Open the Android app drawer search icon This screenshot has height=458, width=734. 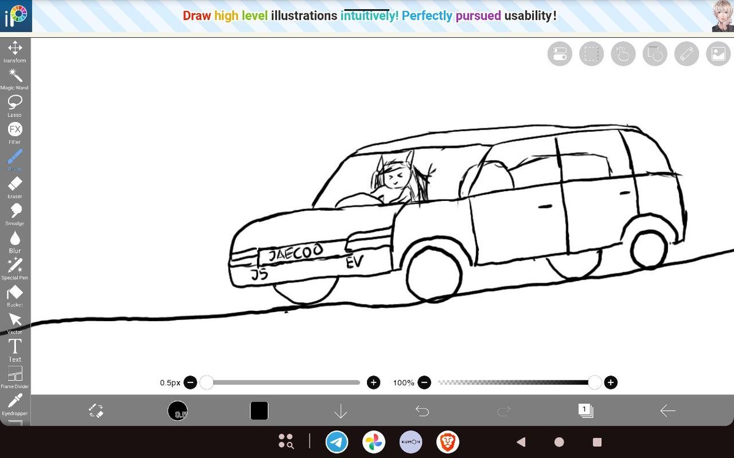tap(286, 442)
